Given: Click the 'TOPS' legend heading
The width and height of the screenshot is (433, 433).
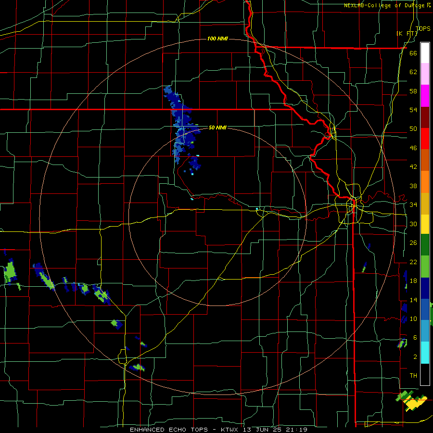Looking at the screenshot, I should (x=423, y=28).
